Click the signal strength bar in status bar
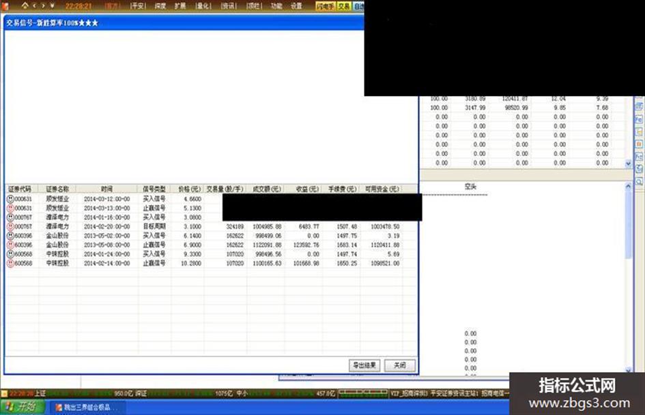Screen dimensions: 645x415 pyautogui.click(x=363, y=394)
